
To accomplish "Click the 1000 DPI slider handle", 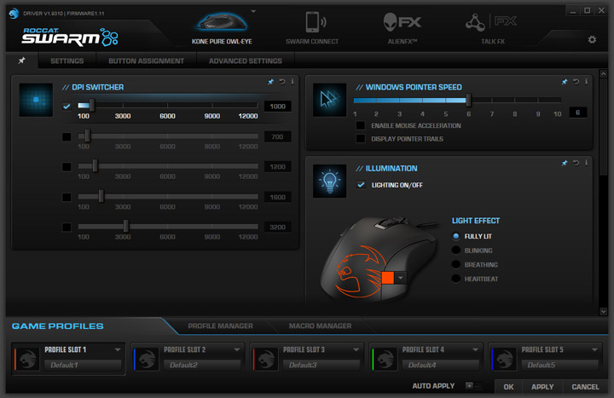I will point(91,105).
